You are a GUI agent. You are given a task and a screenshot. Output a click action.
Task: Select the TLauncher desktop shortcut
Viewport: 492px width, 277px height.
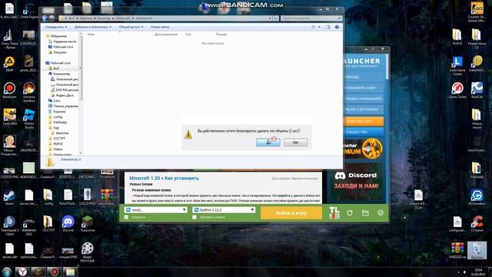coord(87,224)
